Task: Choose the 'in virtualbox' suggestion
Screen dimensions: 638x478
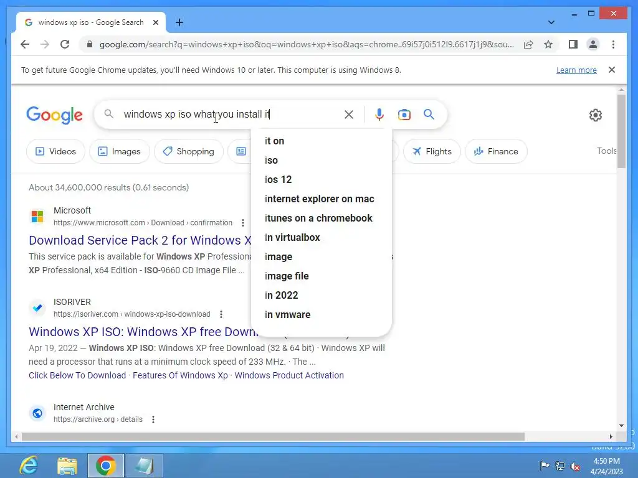Action: [321, 237]
